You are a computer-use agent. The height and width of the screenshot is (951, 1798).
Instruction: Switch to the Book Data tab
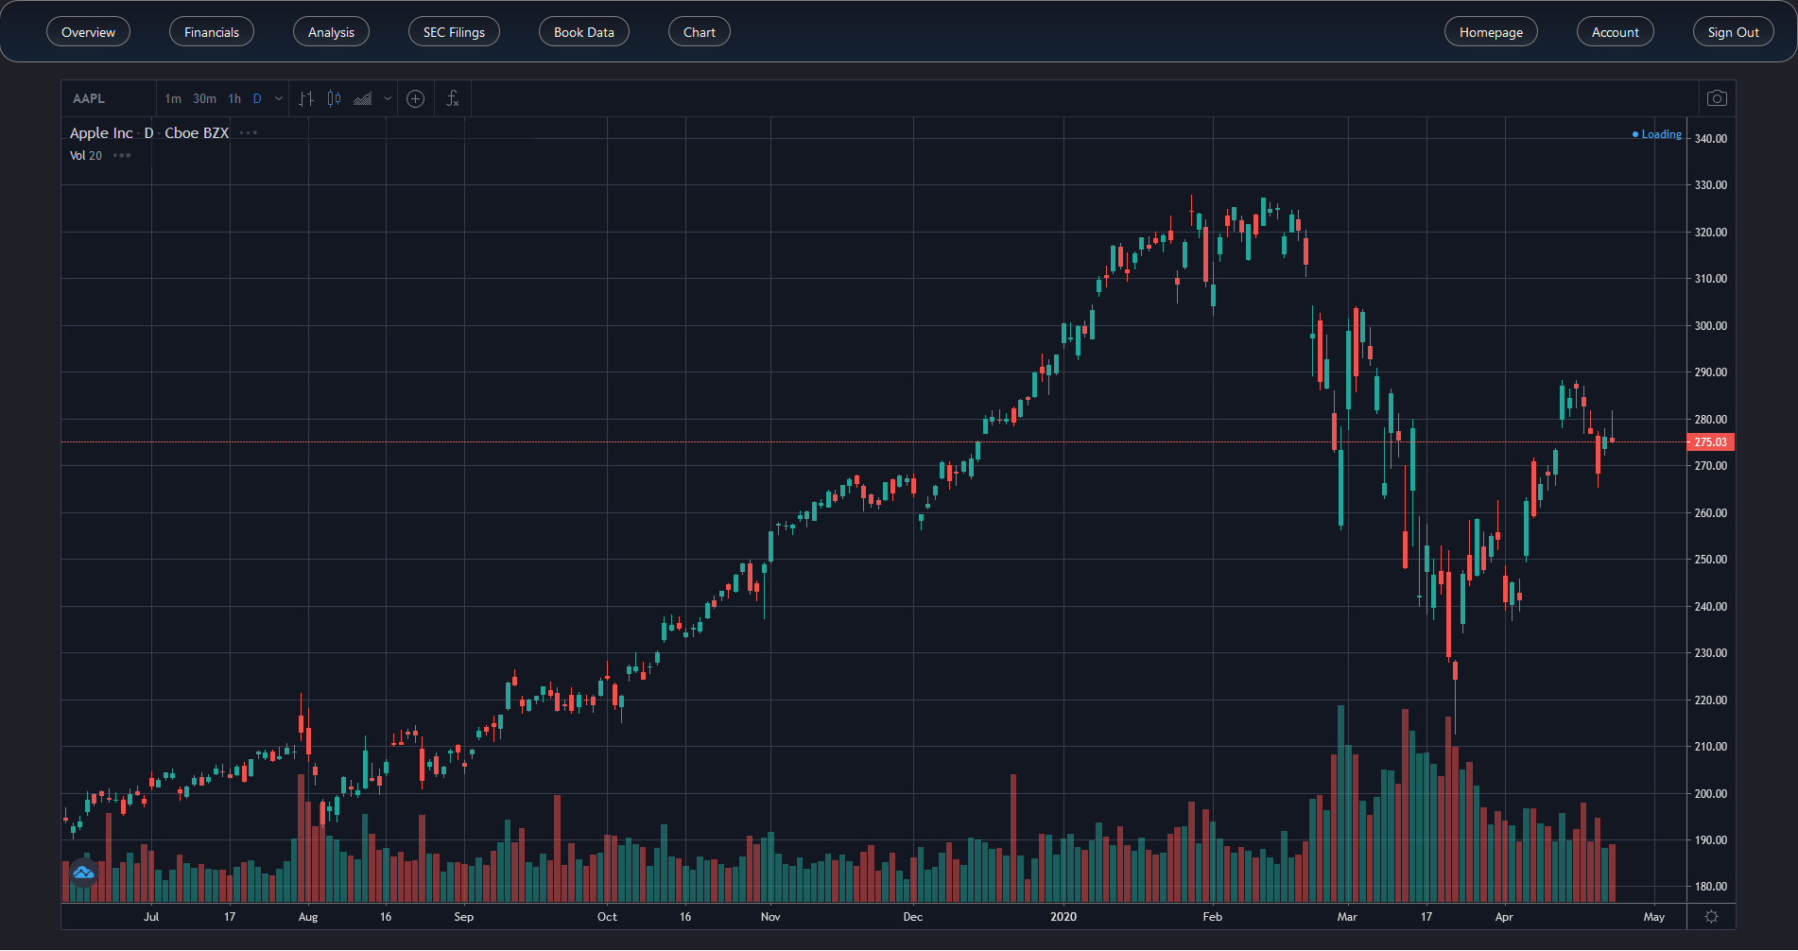(x=584, y=32)
